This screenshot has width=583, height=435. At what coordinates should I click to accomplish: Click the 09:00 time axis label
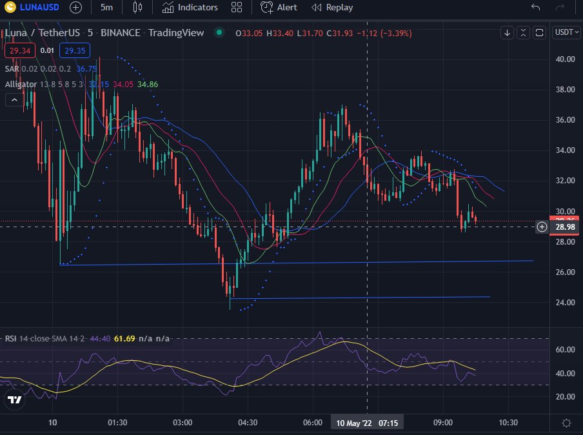click(x=443, y=423)
